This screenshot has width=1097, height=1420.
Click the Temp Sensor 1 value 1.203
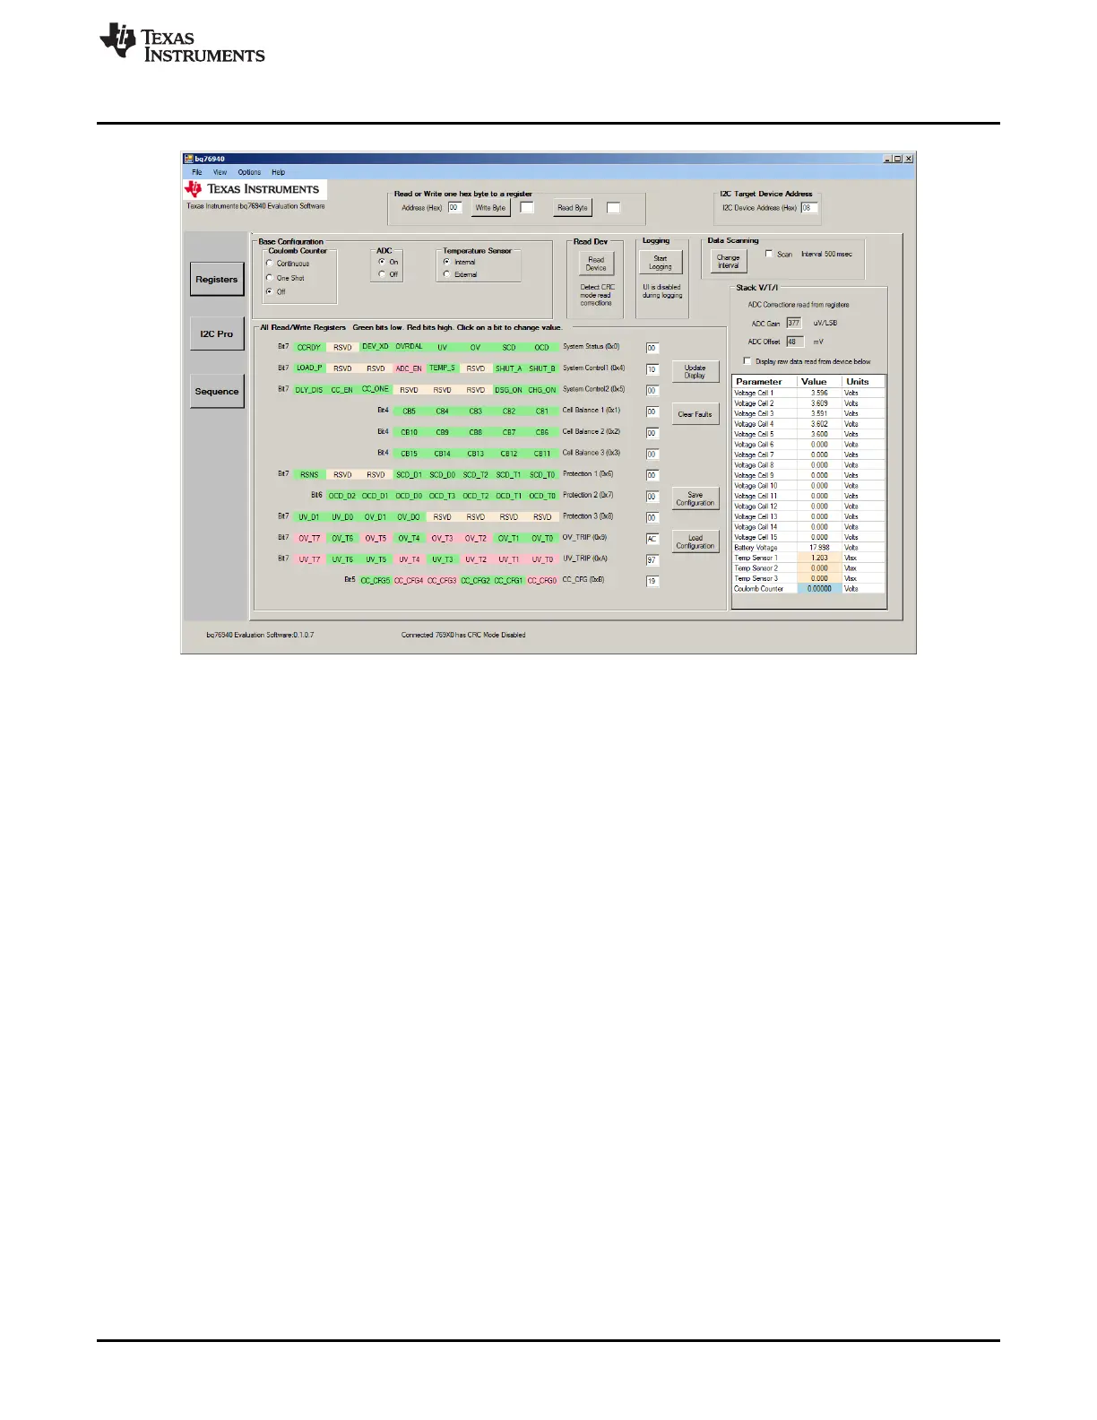click(x=820, y=558)
